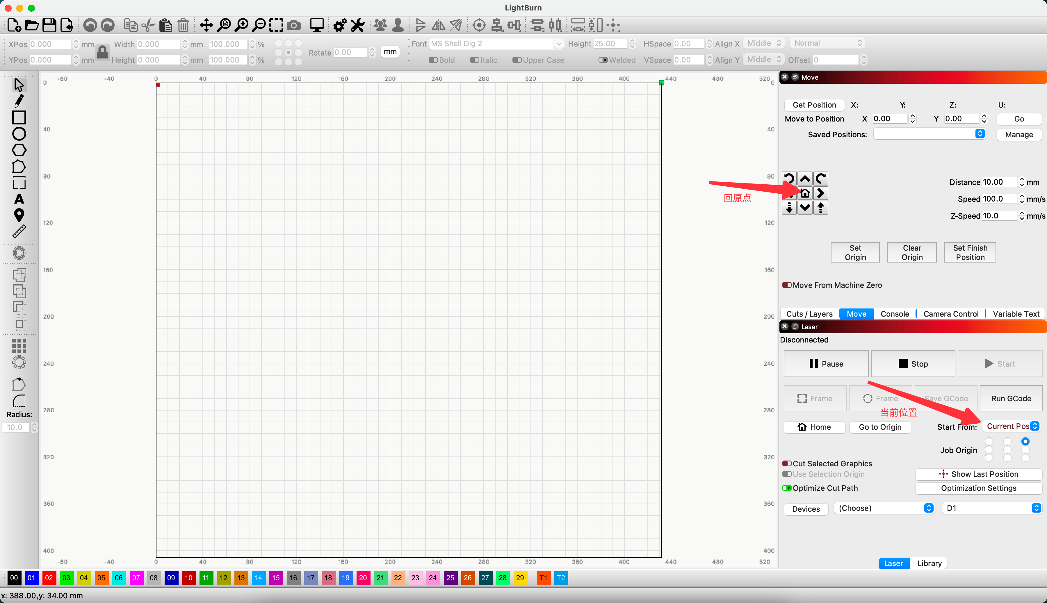This screenshot has width=1047, height=603.
Task: Open the Preview monitor icon
Action: click(317, 25)
